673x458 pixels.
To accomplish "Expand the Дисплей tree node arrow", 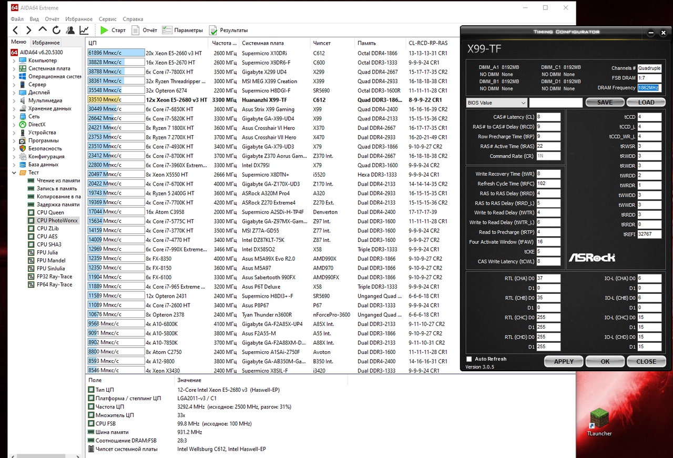I will 14,93.
